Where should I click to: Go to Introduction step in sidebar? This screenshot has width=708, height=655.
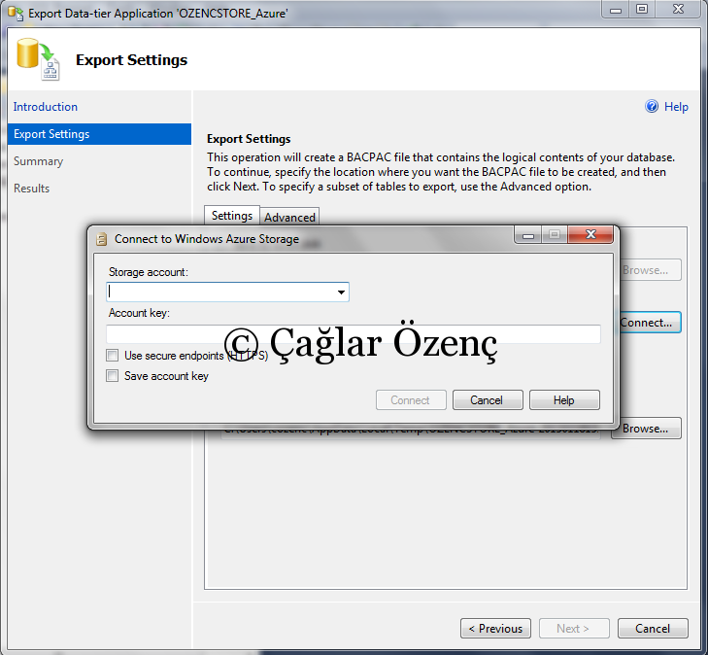point(45,107)
